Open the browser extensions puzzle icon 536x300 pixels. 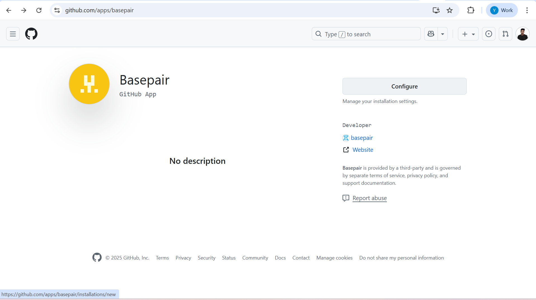point(471,10)
